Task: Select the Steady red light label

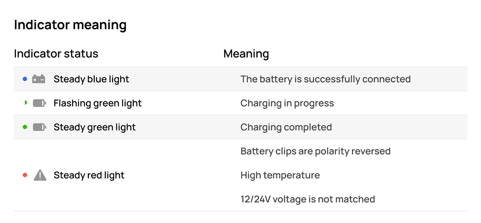Action: [89, 175]
